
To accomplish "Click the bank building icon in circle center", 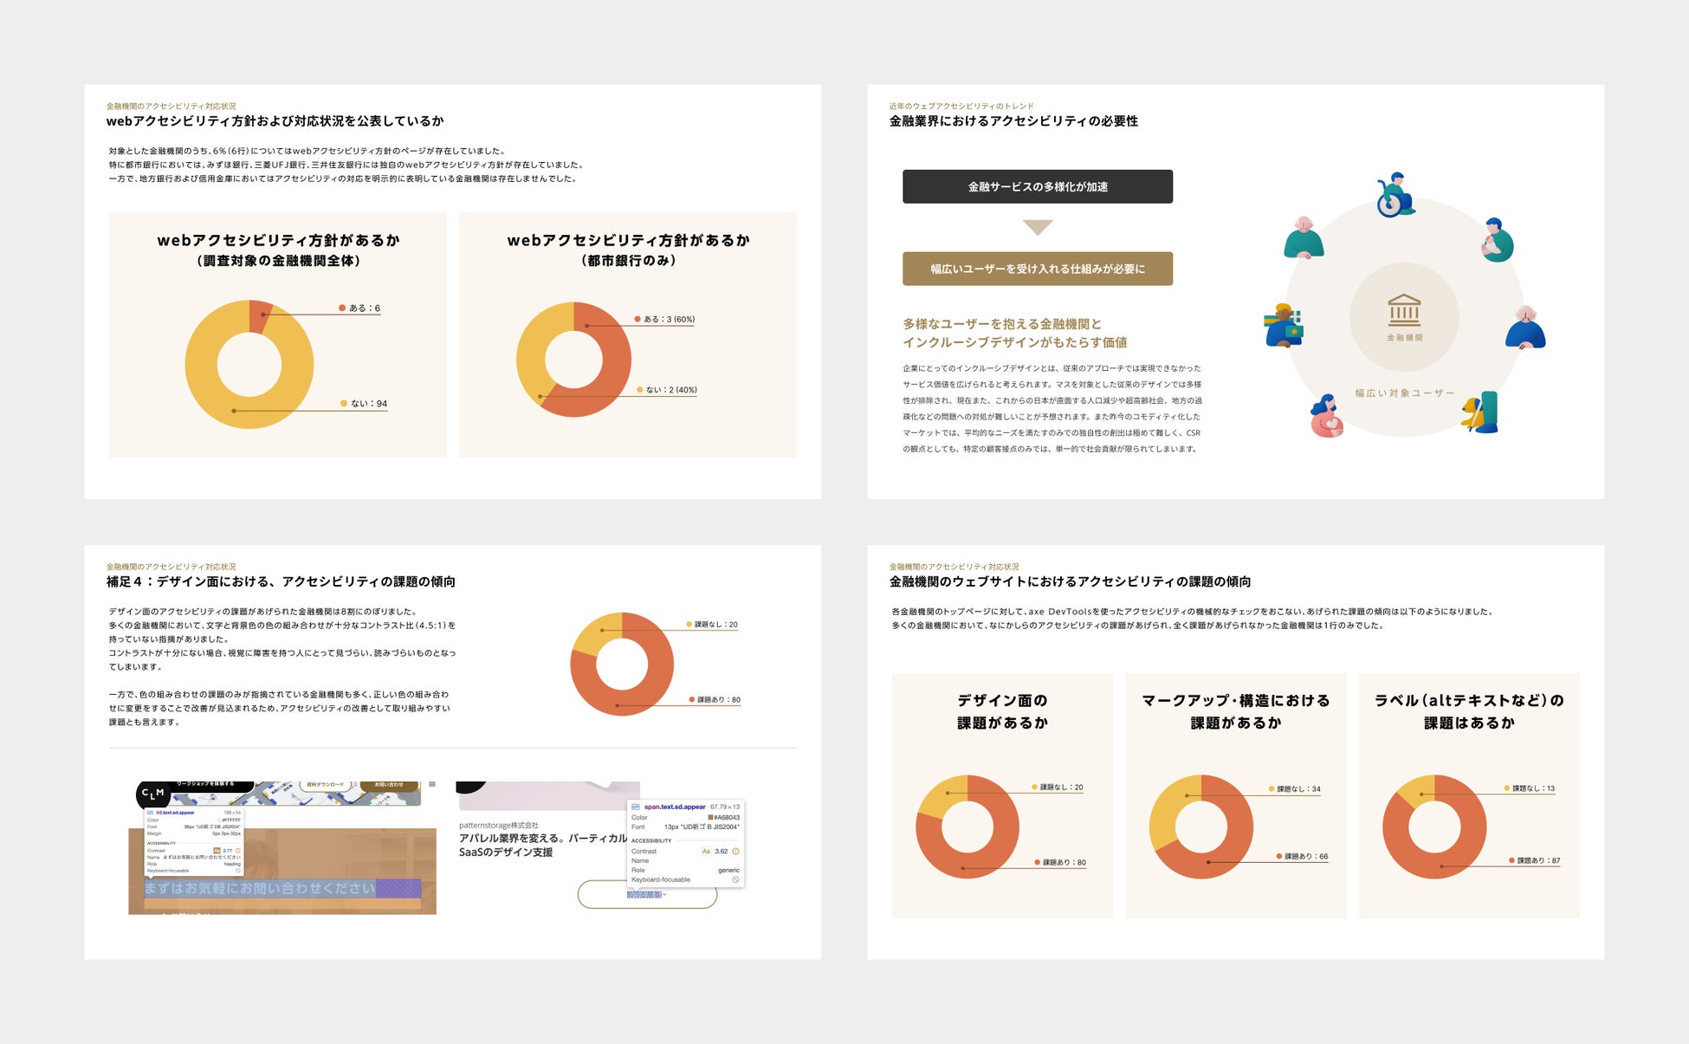I will tap(1404, 310).
